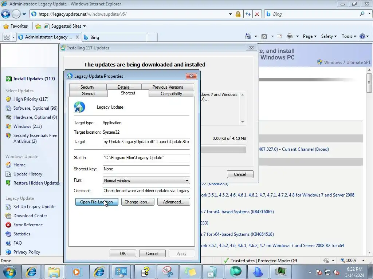
Task: Click OK in Legacy Update Properties
Action: pos(123,253)
